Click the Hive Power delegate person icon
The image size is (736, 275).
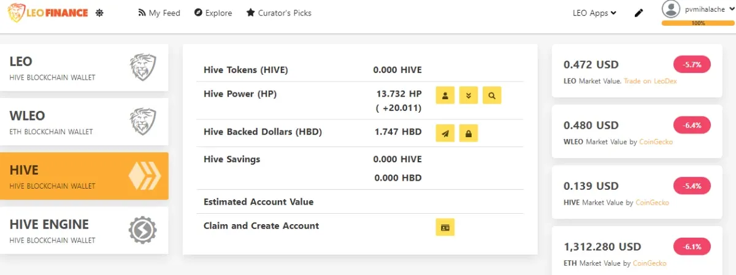tap(445, 96)
